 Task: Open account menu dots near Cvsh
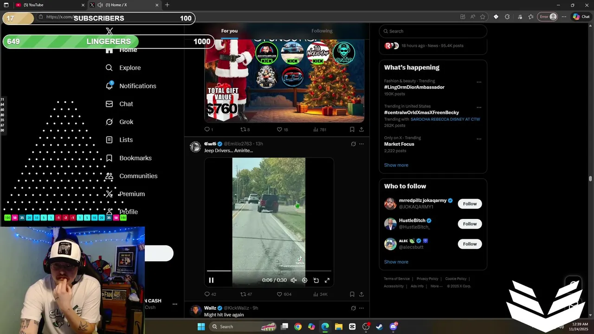[175, 304]
